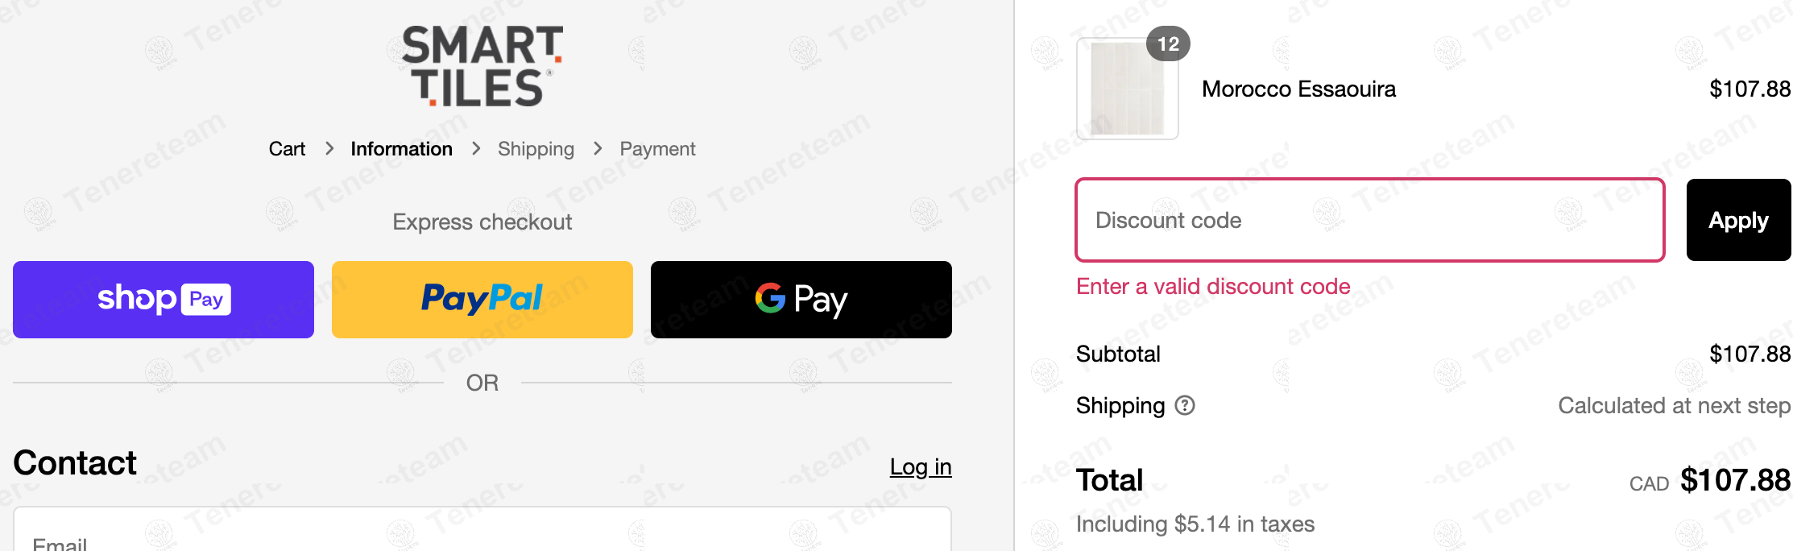Viewport: 1793px width, 551px height.
Task: Click the CAD total price amount
Action: pos(1734,481)
